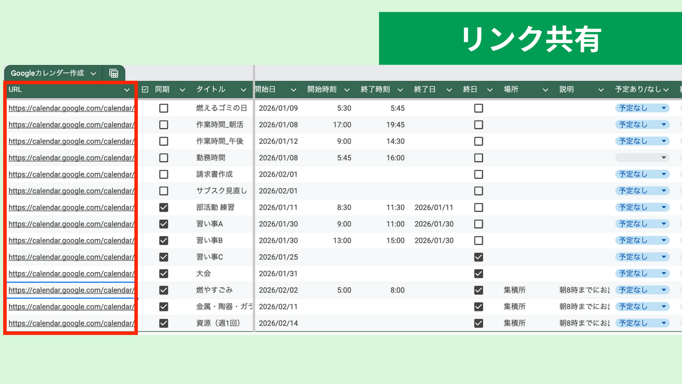Expand the 開始時刻 column dropdown
Image resolution: width=682 pixels, height=384 pixels.
347,90
